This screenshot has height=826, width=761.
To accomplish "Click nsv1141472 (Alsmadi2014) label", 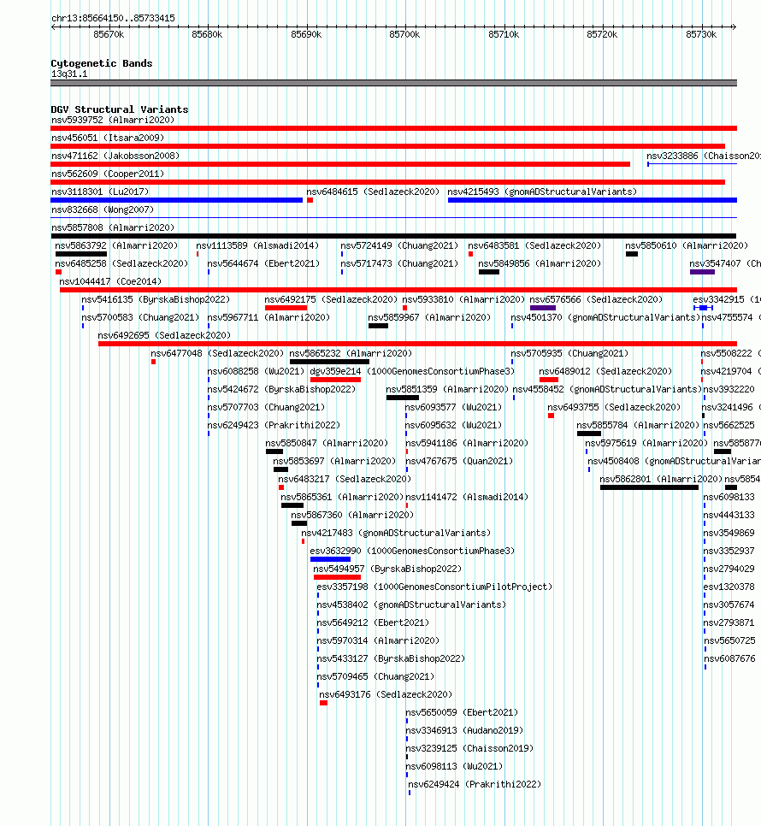I will [467, 497].
